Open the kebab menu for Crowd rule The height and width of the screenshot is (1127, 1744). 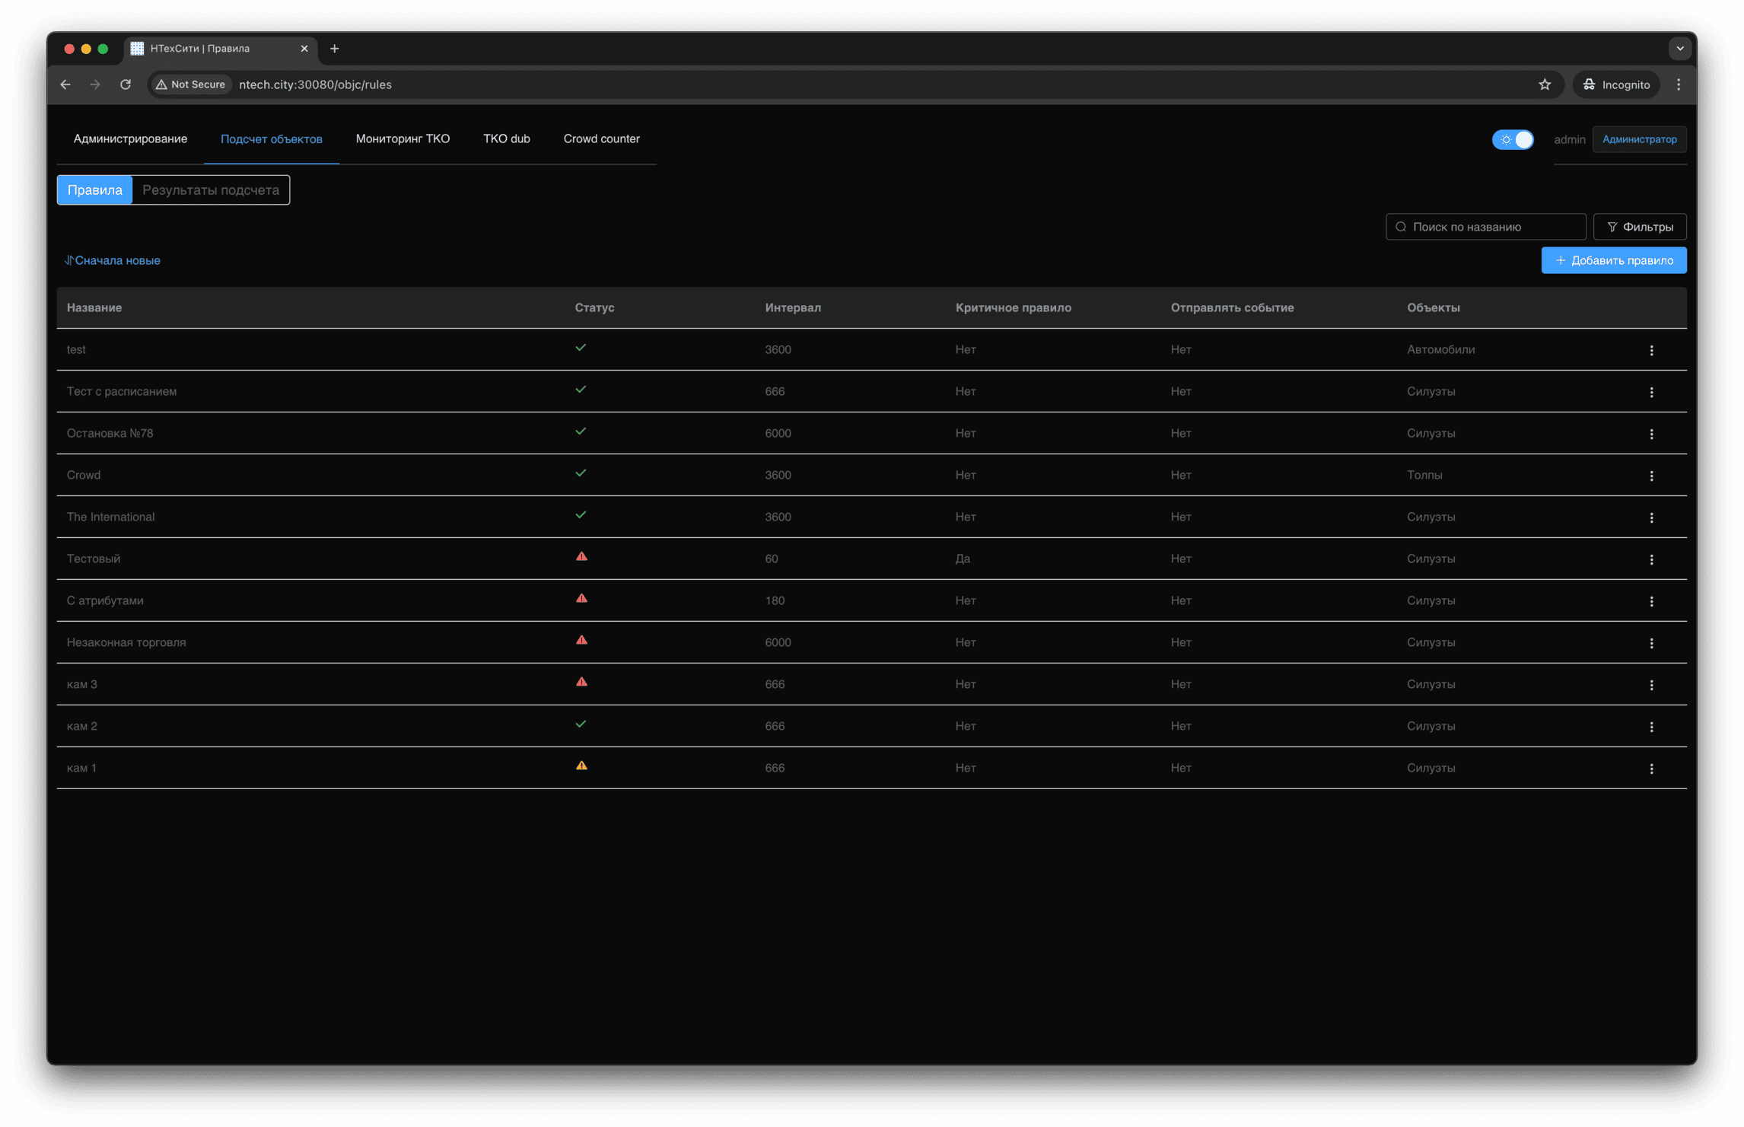tap(1651, 476)
